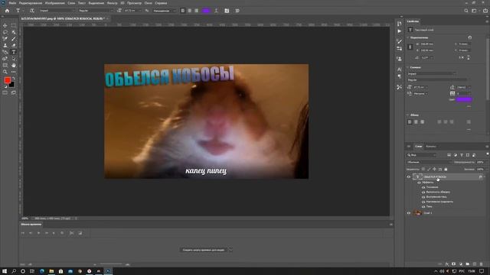Open font family dropdown in options bar
The height and width of the screenshot is (275, 490).
[57, 11]
